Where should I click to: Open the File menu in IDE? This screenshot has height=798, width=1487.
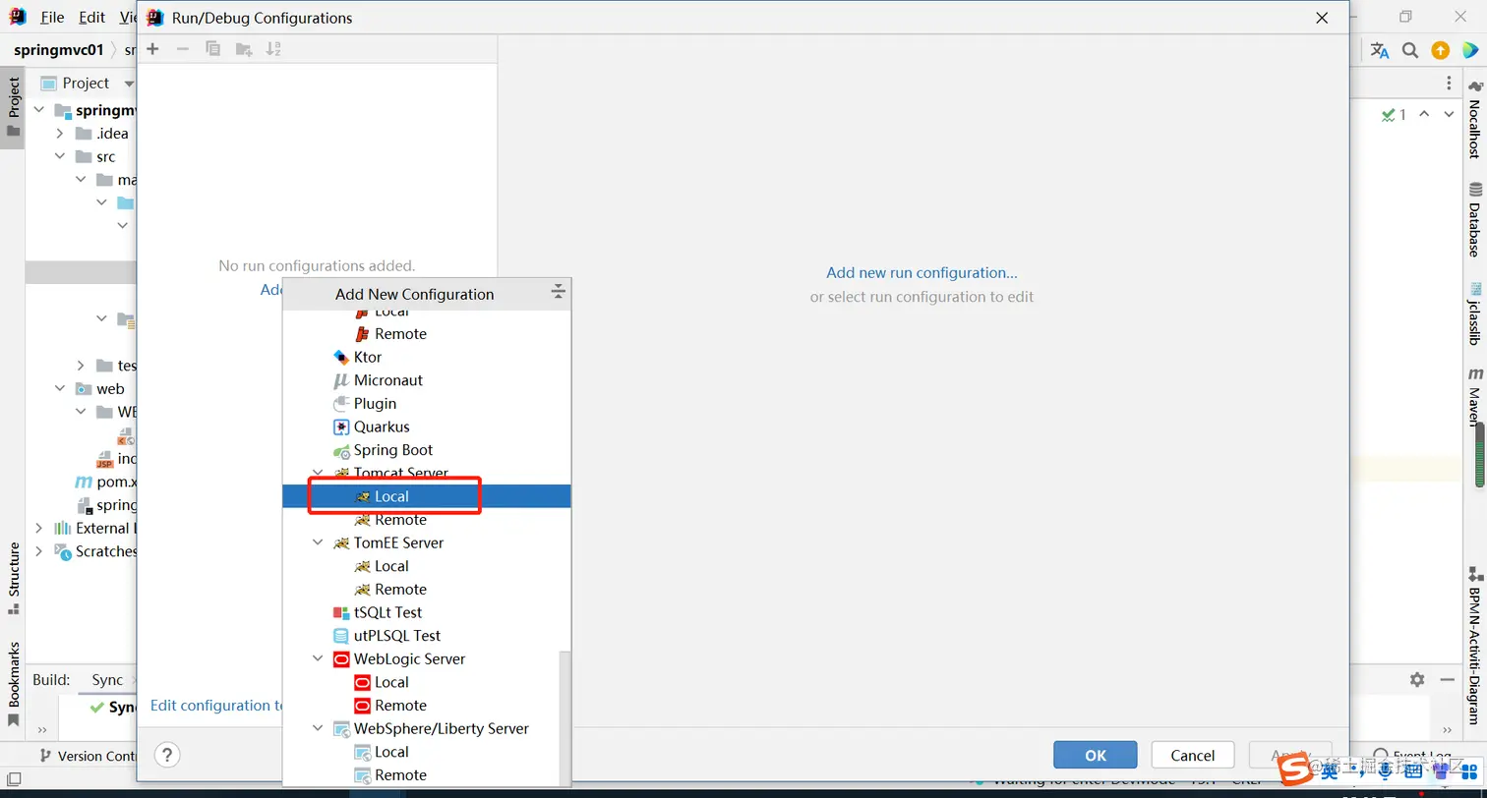(x=52, y=18)
